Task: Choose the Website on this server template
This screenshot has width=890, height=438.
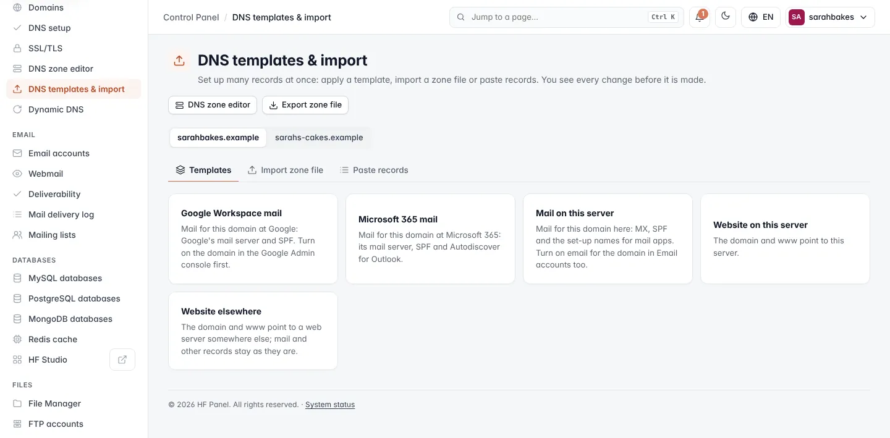Action: 785,239
